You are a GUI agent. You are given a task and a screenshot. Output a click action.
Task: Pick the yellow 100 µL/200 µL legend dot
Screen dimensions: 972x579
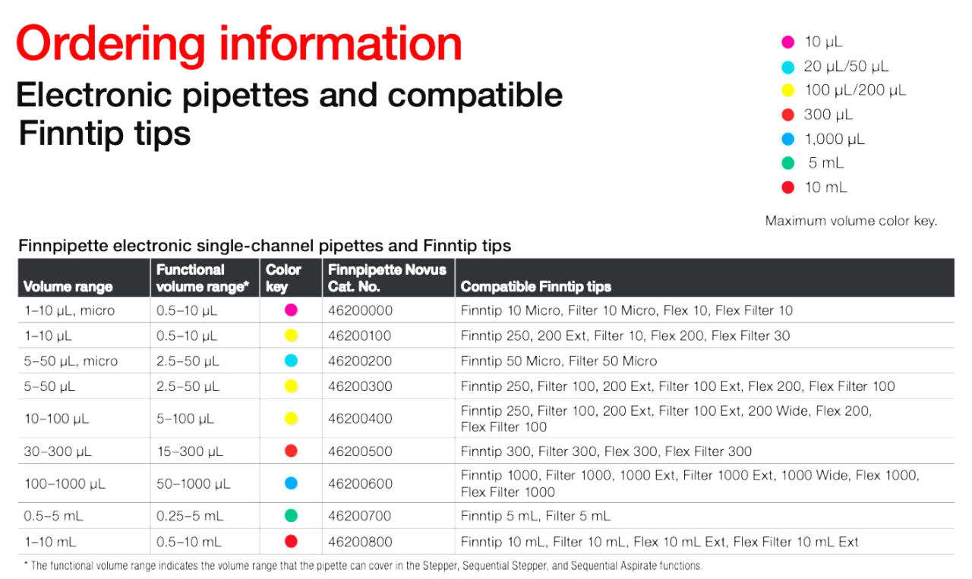tap(788, 90)
